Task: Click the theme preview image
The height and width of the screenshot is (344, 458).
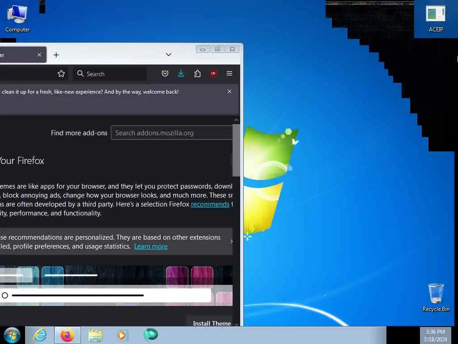Action: pos(116,285)
